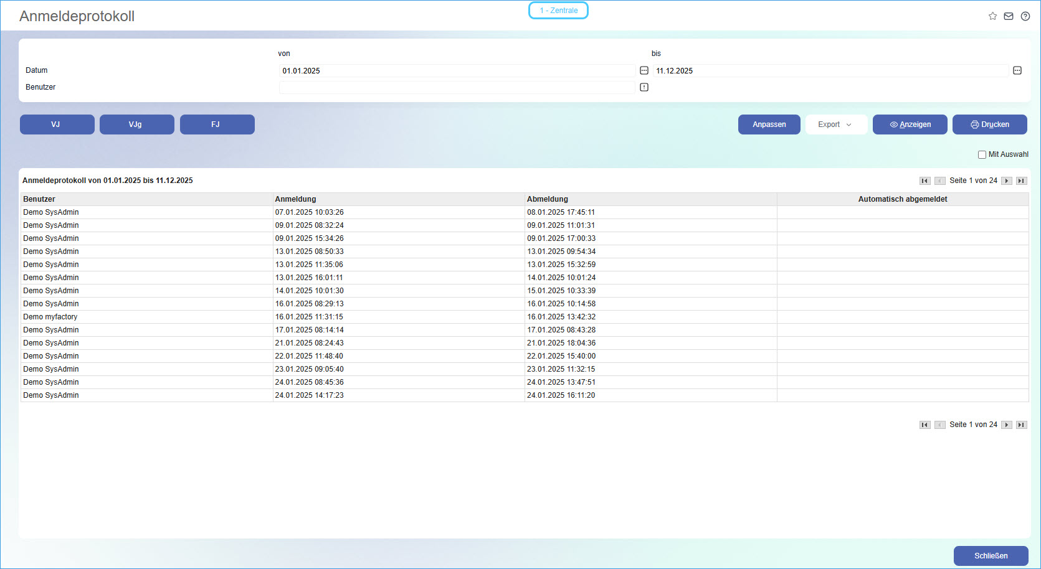Jump to last page in top pager
Viewport: 1041px width, 569px height.
[x=1022, y=181]
